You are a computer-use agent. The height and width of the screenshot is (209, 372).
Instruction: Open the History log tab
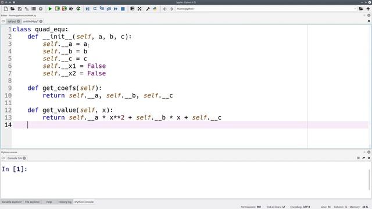[65, 202]
